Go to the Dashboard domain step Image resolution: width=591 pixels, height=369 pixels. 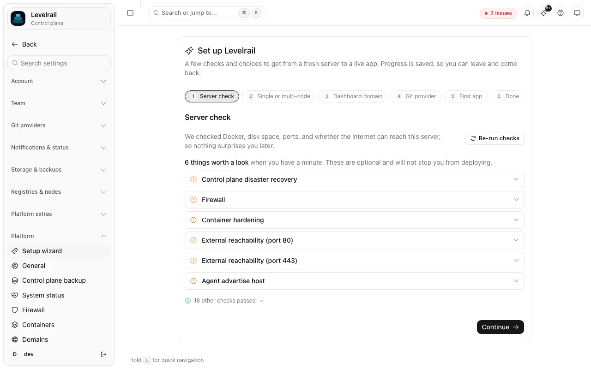pyautogui.click(x=353, y=96)
